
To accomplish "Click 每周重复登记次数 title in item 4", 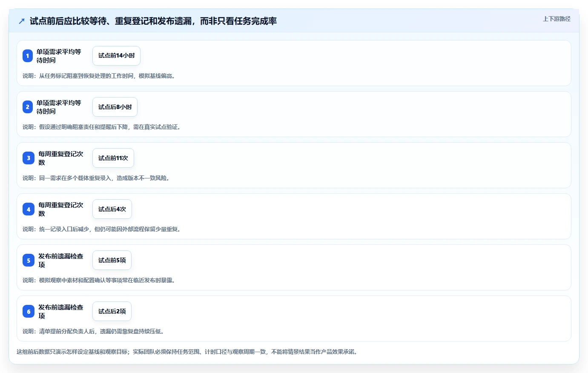I will tap(61, 209).
